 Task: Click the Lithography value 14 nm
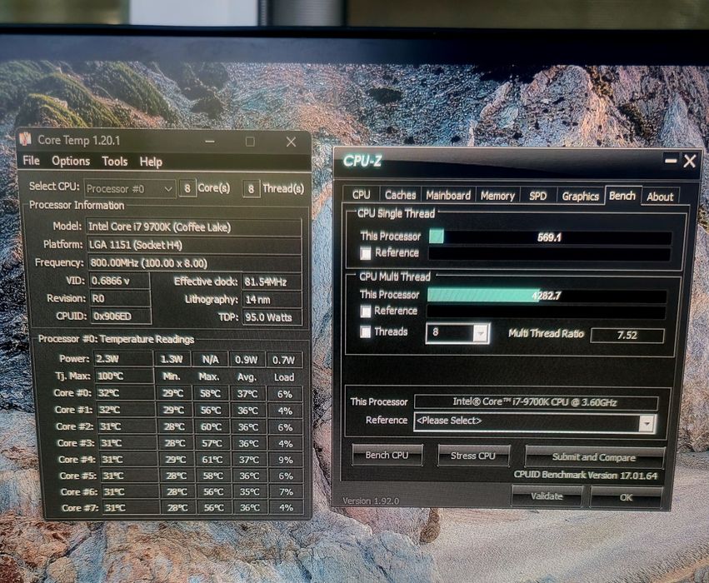(x=272, y=299)
